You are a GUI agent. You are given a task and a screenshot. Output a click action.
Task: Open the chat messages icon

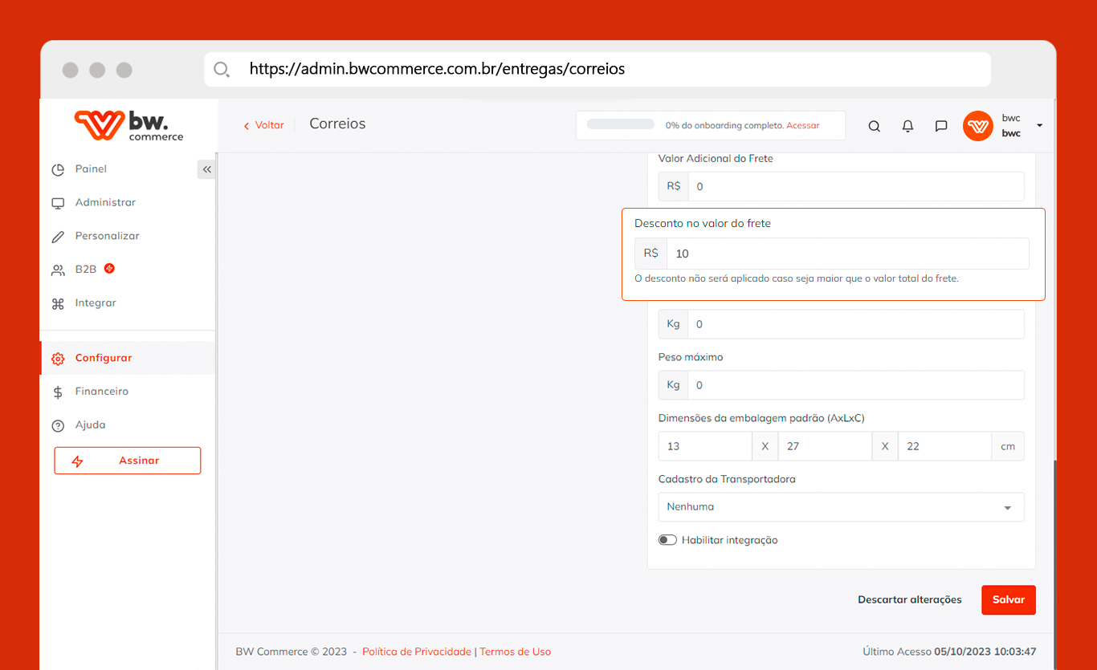[941, 126]
